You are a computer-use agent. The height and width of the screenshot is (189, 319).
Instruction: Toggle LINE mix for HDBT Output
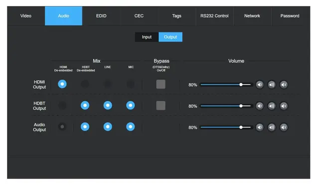pos(108,105)
